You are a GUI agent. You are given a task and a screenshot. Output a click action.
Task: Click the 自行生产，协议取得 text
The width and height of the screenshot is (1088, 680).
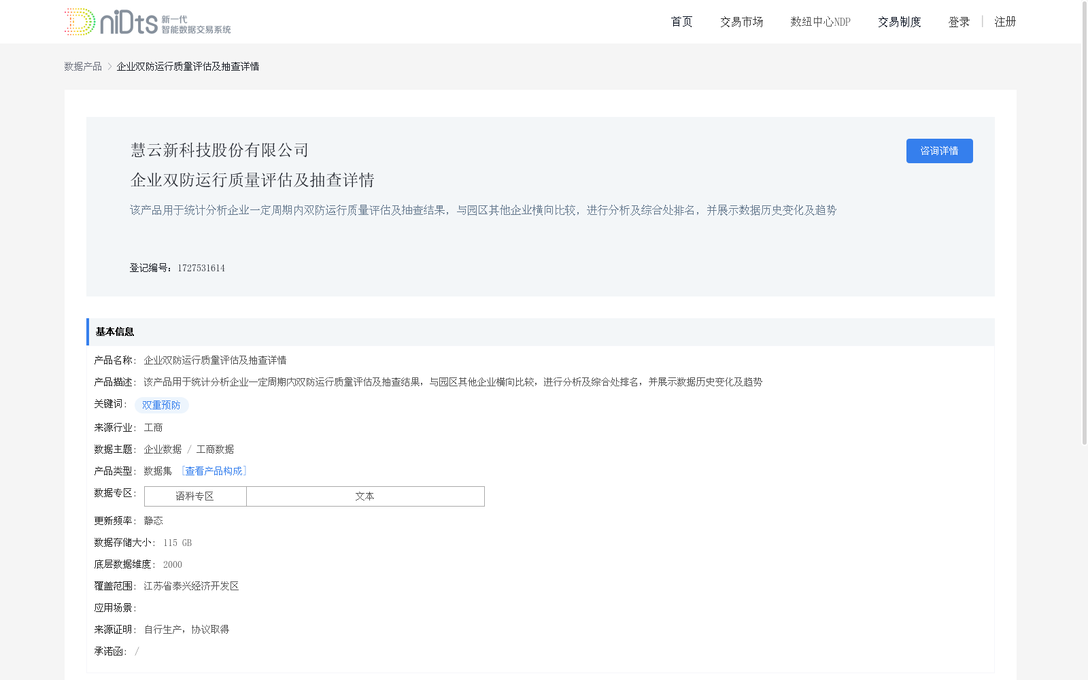tap(186, 630)
